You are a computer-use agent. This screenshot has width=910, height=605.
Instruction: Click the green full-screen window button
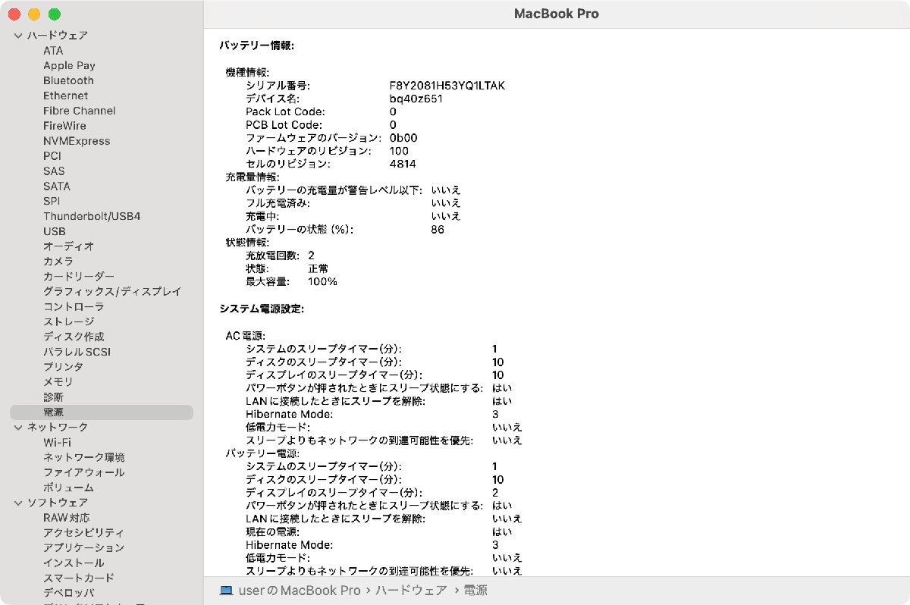[x=53, y=14]
